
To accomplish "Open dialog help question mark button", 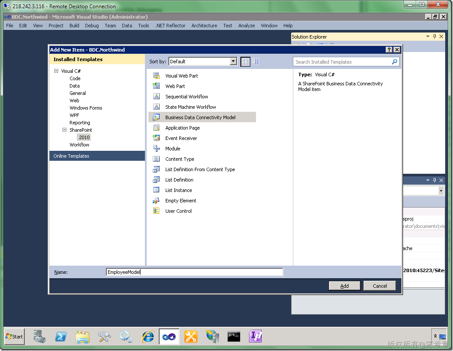I will point(389,49).
